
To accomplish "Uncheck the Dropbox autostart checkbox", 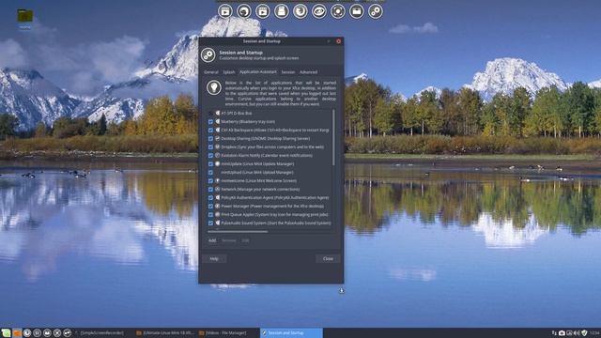I will click(x=210, y=147).
